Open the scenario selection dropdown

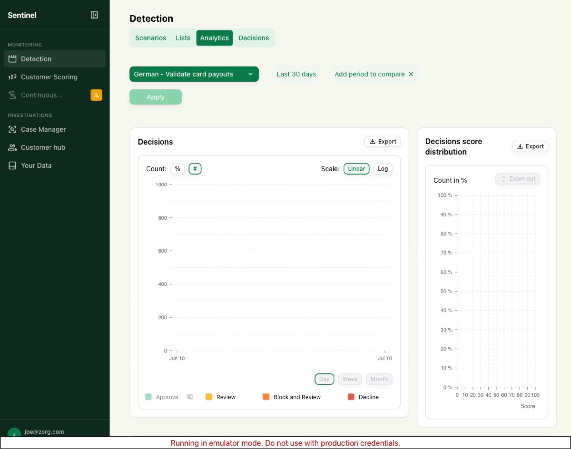click(194, 74)
